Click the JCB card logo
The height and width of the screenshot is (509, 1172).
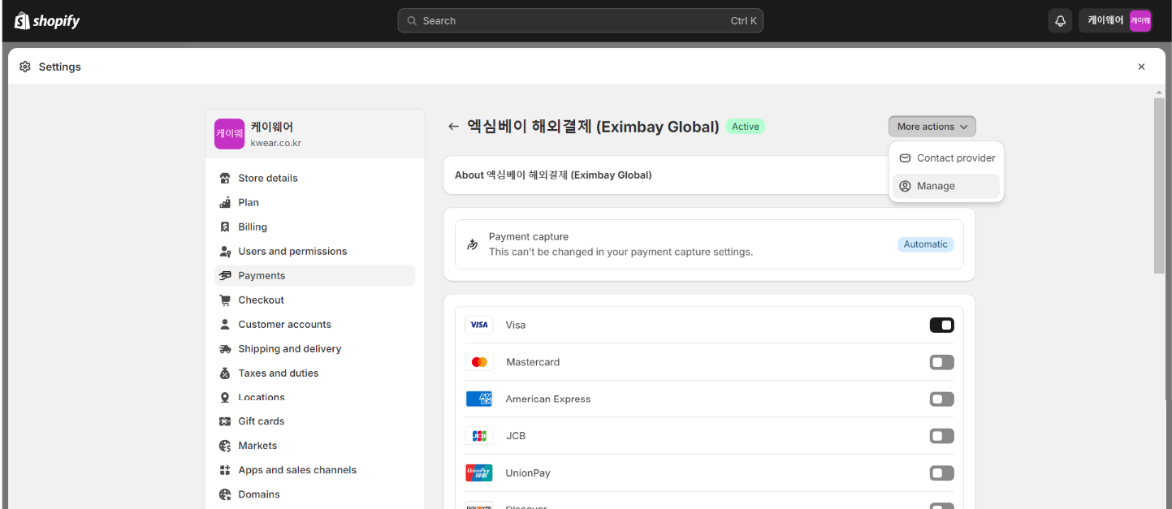click(479, 436)
